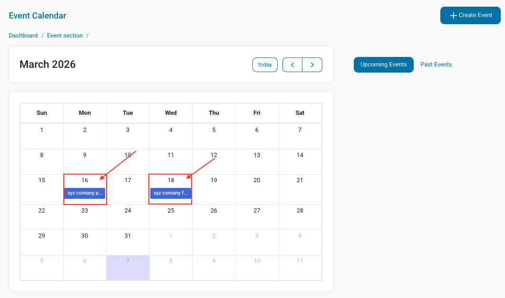Switch to the Upcoming Events tab
This screenshot has width=505, height=298.
pos(383,65)
